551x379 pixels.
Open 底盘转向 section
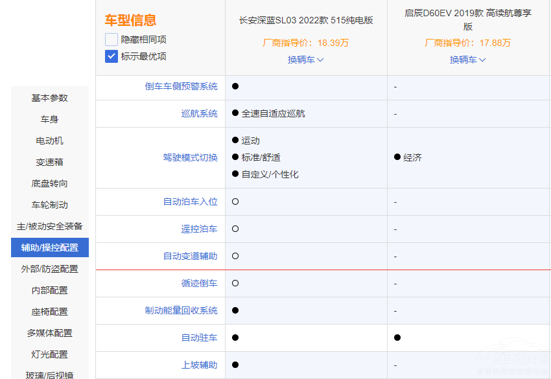50,183
